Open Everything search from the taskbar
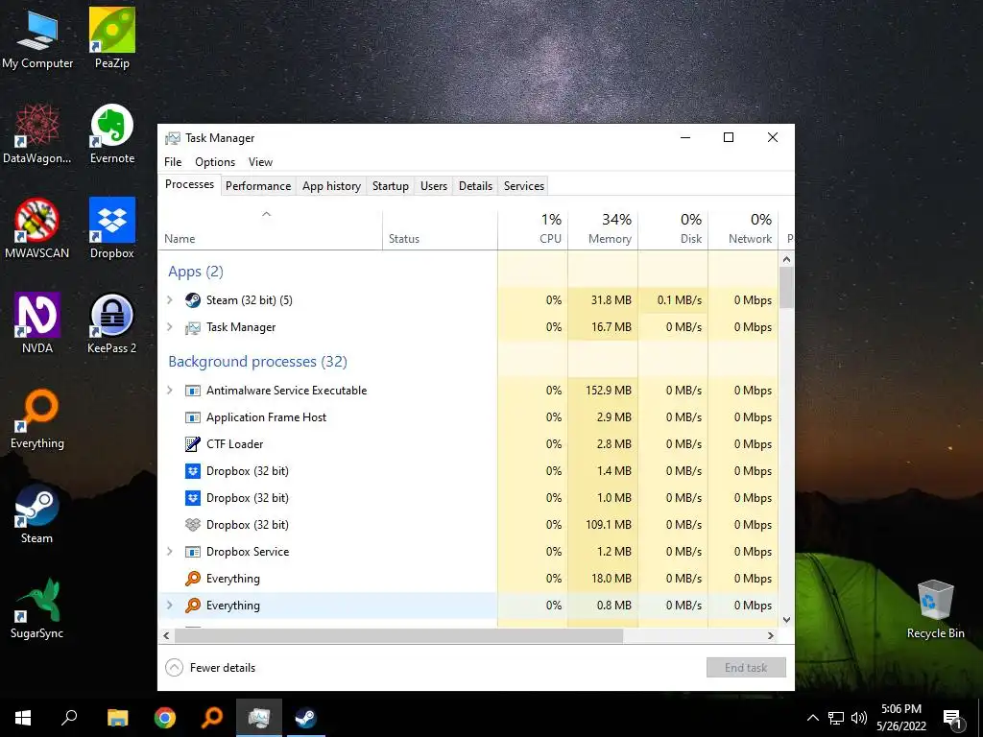The width and height of the screenshot is (983, 737). [212, 718]
